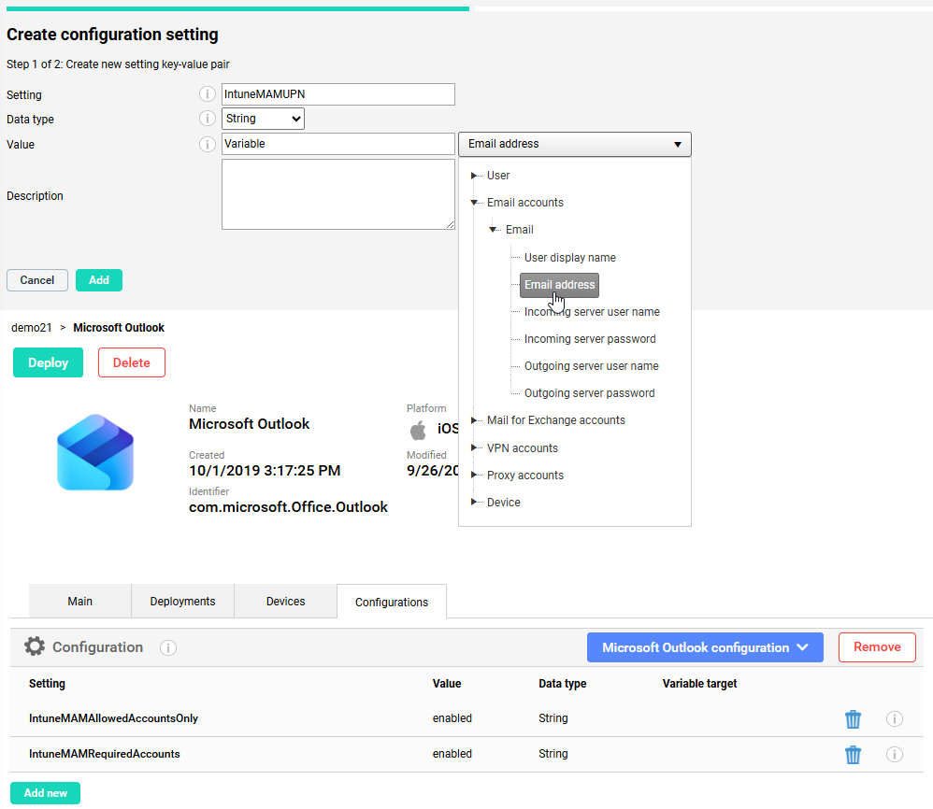The width and height of the screenshot is (933, 809).
Task: Select Email address in variable tree
Action: (559, 285)
